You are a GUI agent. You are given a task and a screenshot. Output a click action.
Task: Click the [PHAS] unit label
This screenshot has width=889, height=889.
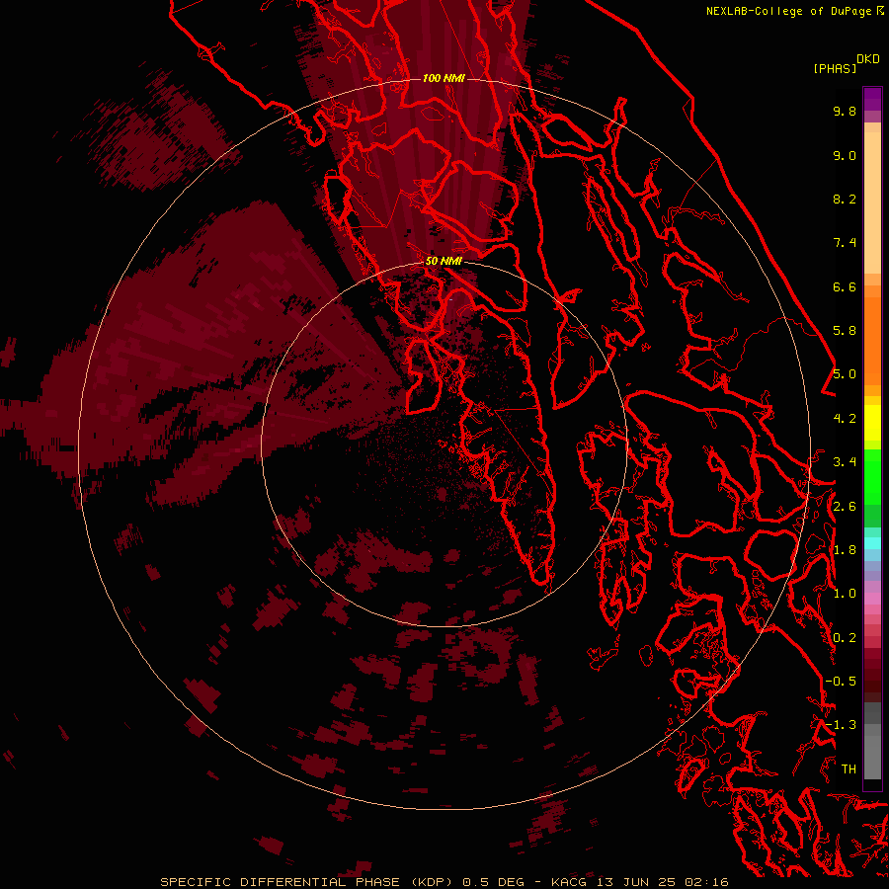[x=835, y=68]
